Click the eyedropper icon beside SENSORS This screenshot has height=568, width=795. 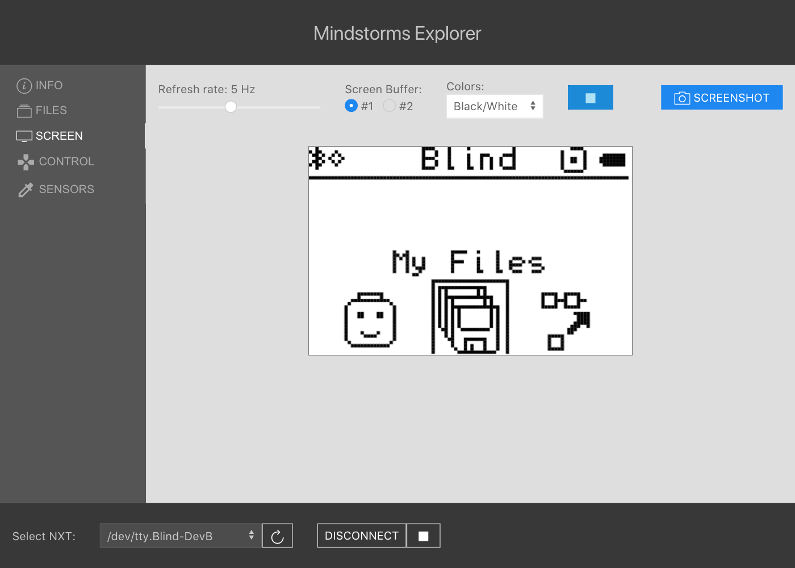26,190
